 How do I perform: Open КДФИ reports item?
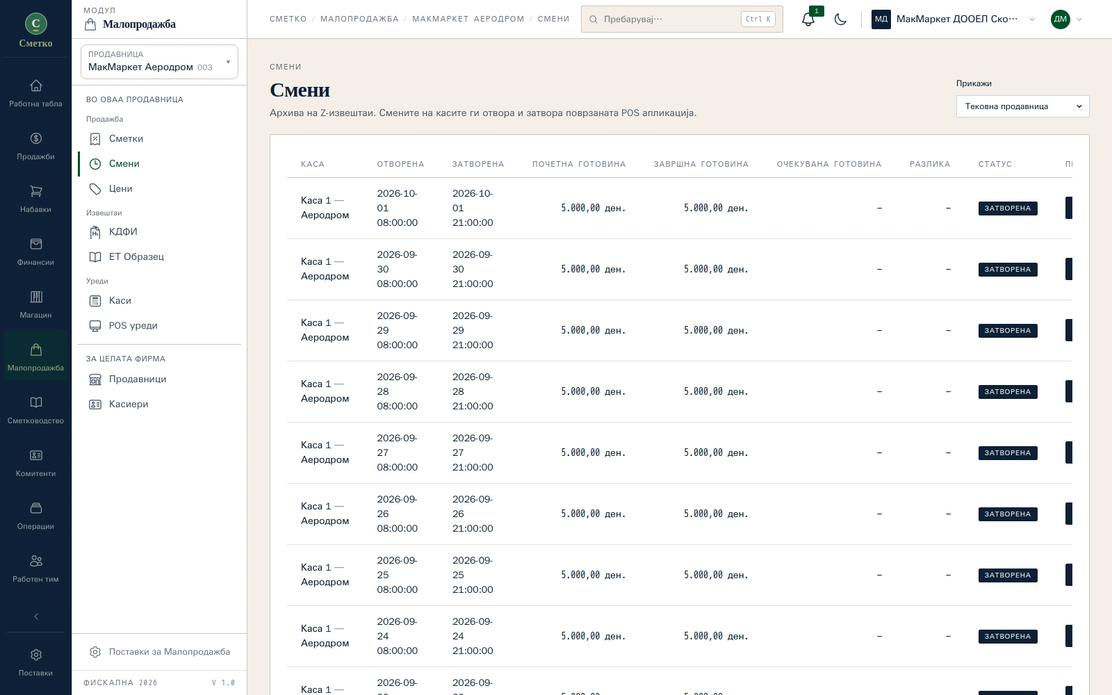159,232
